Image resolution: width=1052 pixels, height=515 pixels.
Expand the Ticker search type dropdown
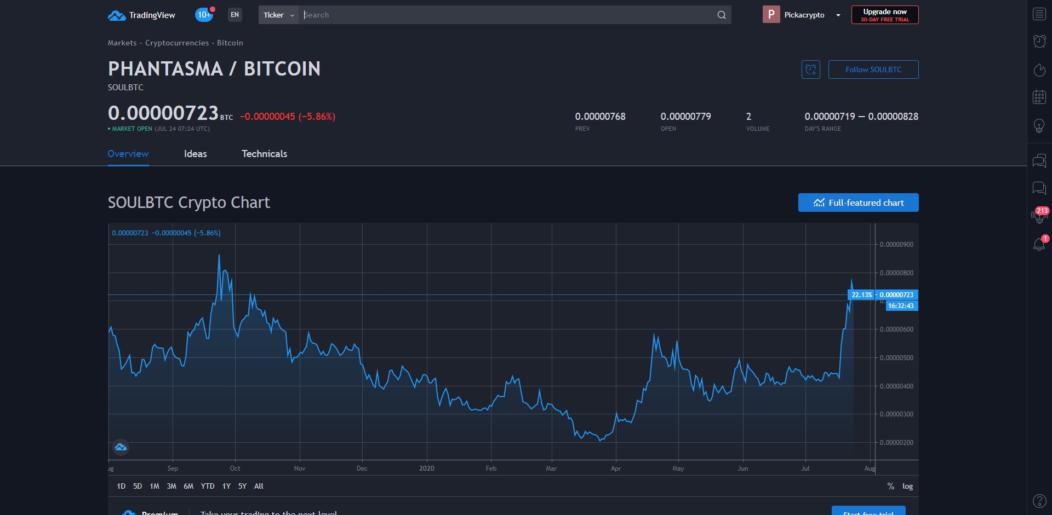278,15
